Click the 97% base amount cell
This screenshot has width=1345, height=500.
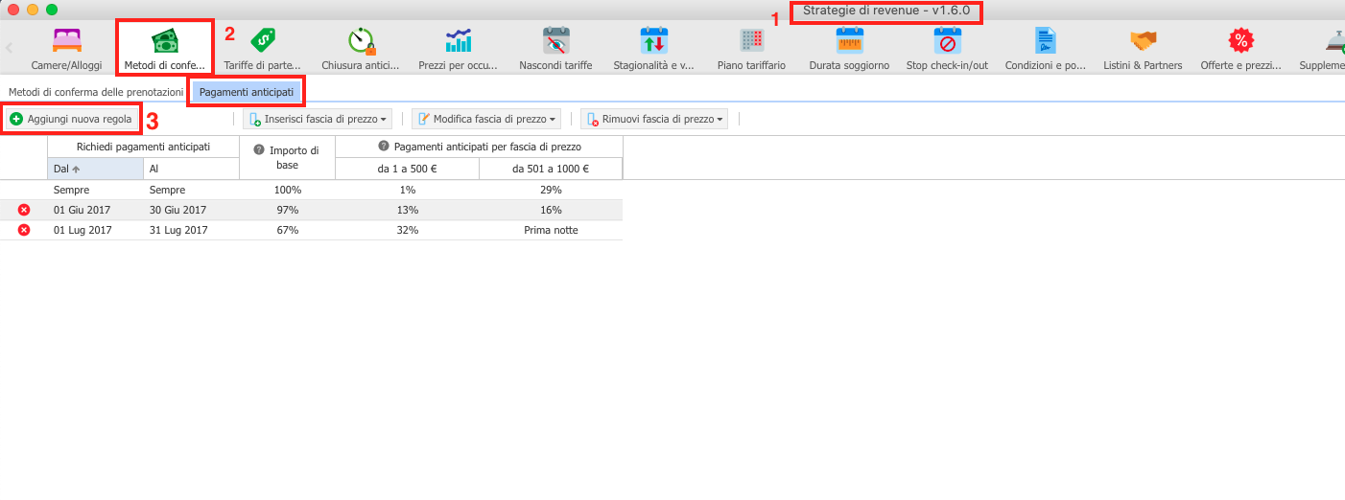(287, 210)
